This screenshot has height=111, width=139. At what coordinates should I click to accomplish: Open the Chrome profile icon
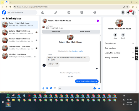tap(133, 7)
